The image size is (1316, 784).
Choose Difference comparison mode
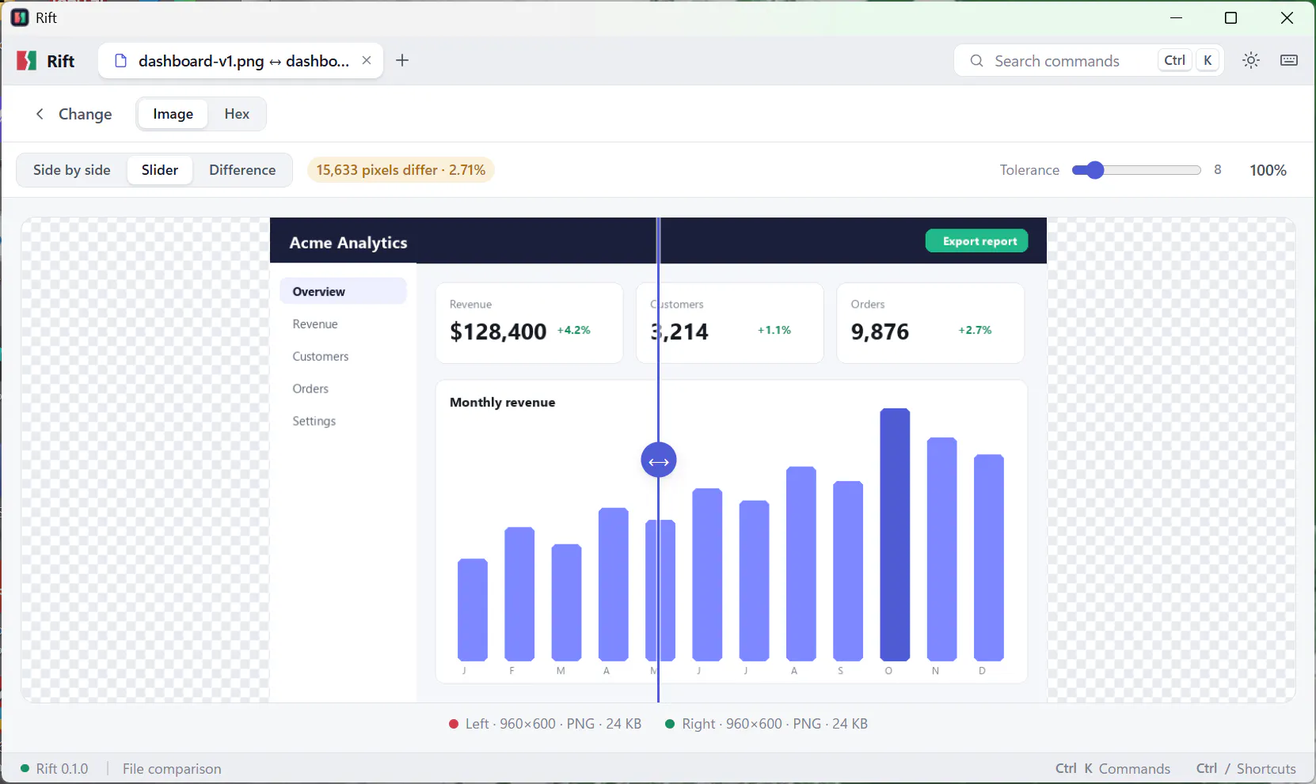tap(242, 170)
